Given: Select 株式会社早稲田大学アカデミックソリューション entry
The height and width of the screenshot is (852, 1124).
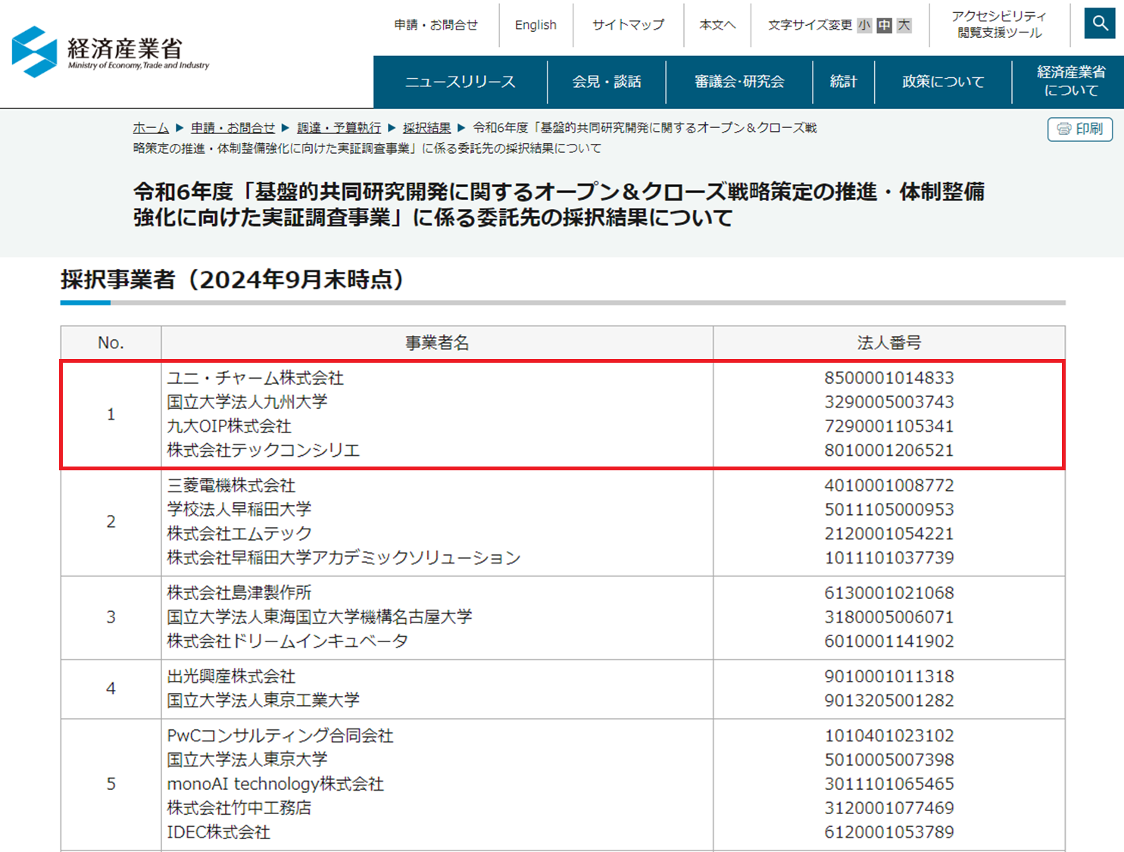Looking at the screenshot, I should [344, 557].
